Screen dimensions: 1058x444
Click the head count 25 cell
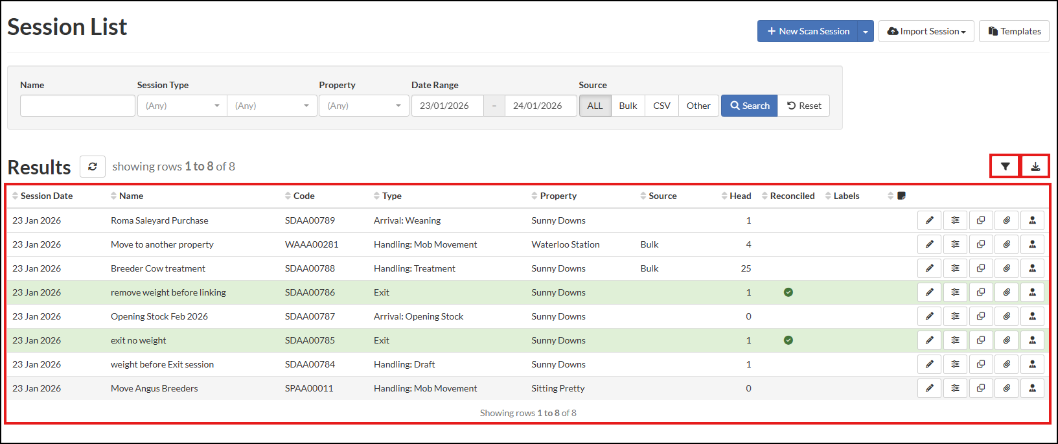746,268
